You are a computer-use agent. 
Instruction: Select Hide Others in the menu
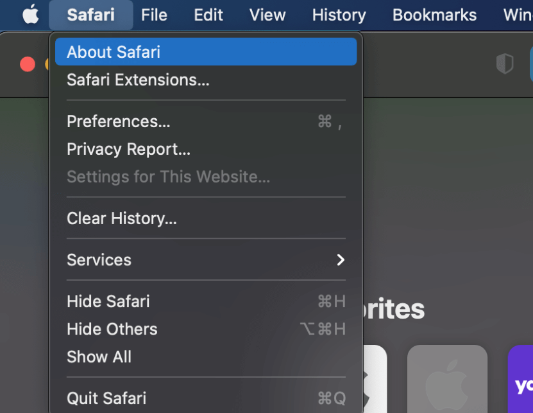click(112, 329)
